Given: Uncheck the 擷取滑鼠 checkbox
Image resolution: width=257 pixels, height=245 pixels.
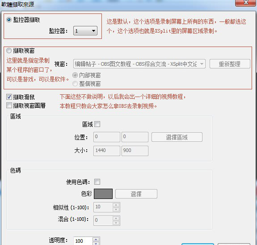Looking at the screenshot, I should [9, 97].
